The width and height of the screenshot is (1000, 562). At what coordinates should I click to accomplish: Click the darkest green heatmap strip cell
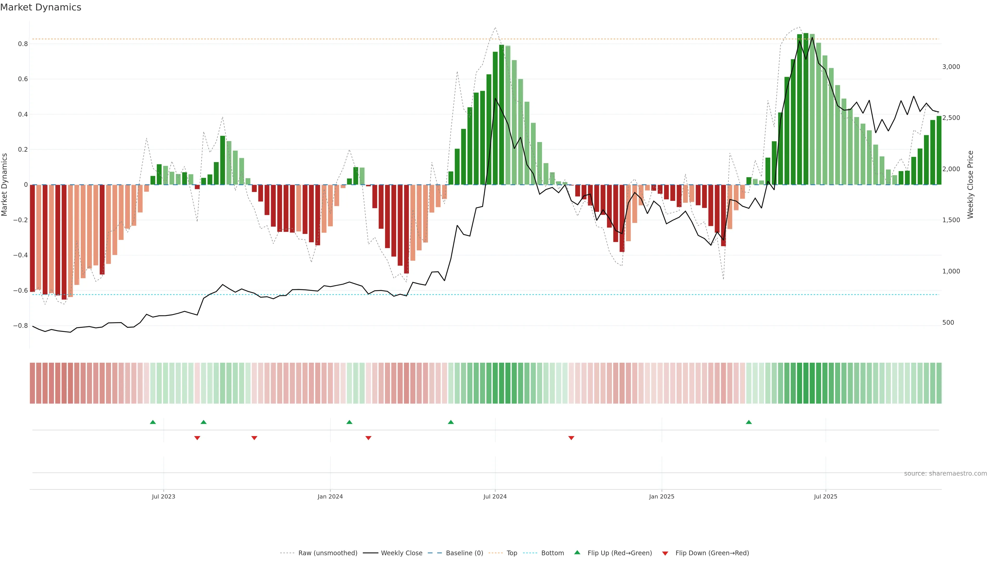[x=806, y=383]
